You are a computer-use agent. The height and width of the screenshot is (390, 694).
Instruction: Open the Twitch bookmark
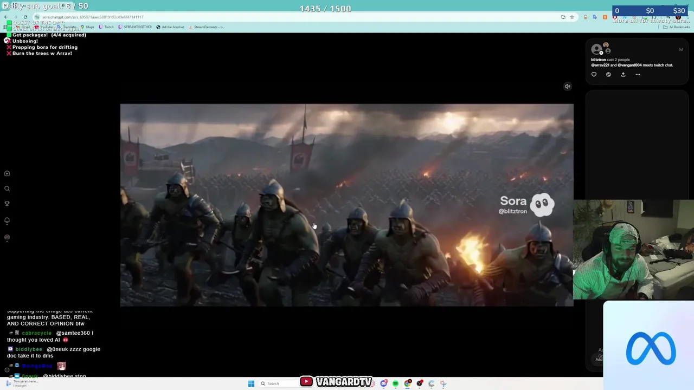click(x=106, y=27)
